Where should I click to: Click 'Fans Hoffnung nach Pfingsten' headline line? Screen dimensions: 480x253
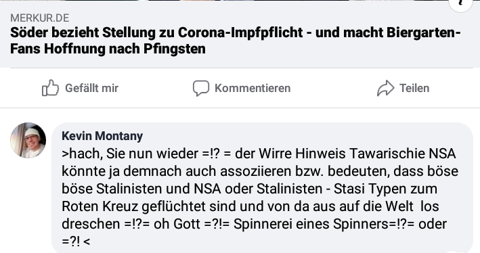pos(108,49)
